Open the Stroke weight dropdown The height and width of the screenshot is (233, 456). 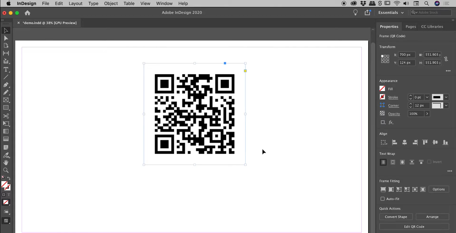[427, 97]
